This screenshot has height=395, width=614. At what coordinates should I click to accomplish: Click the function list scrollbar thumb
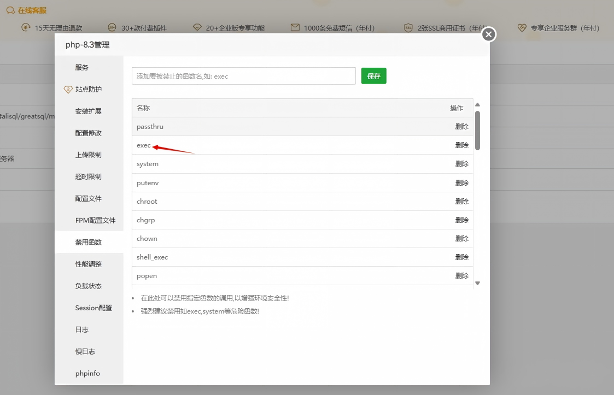477,131
